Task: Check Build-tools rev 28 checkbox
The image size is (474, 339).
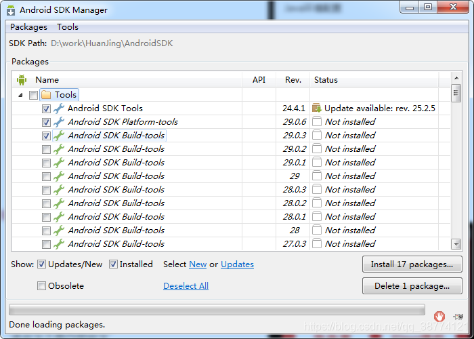Action: coord(46,231)
